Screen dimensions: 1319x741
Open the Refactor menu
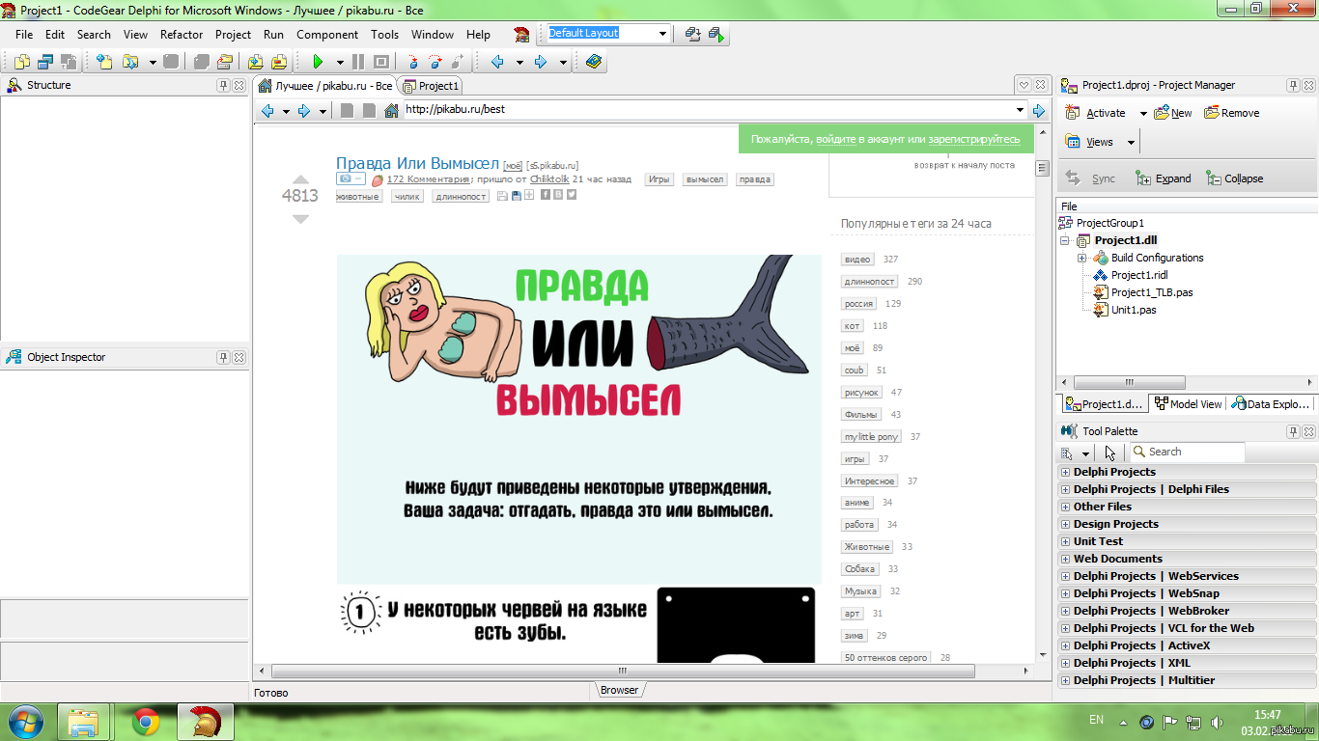(x=182, y=34)
